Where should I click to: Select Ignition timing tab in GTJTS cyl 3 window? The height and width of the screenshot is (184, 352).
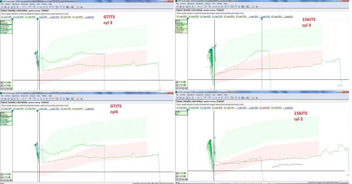[34, 10]
